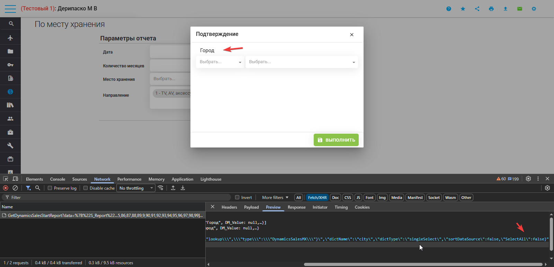Open the airplane sidebar section
This screenshot has width=554, height=267.
tap(10, 38)
